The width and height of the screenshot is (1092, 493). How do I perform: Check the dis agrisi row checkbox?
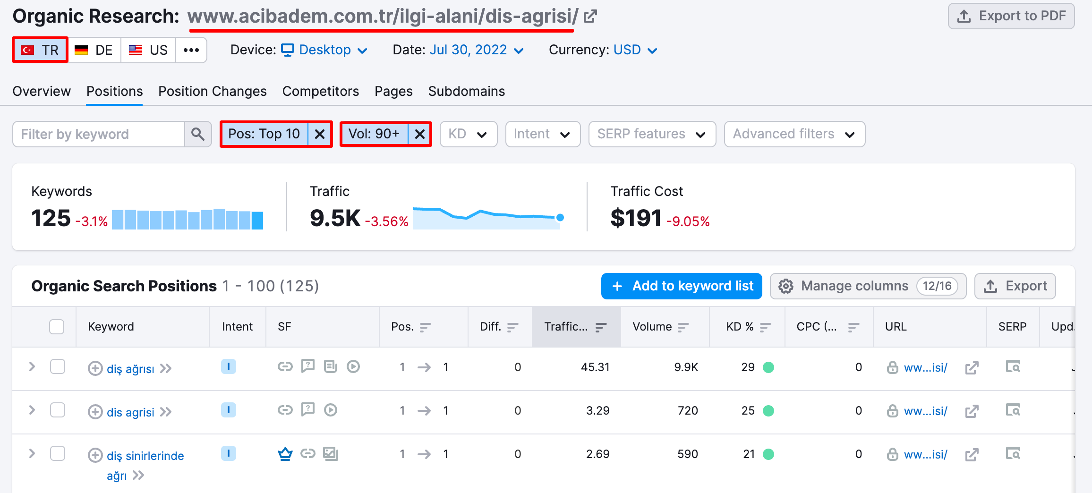(58, 410)
